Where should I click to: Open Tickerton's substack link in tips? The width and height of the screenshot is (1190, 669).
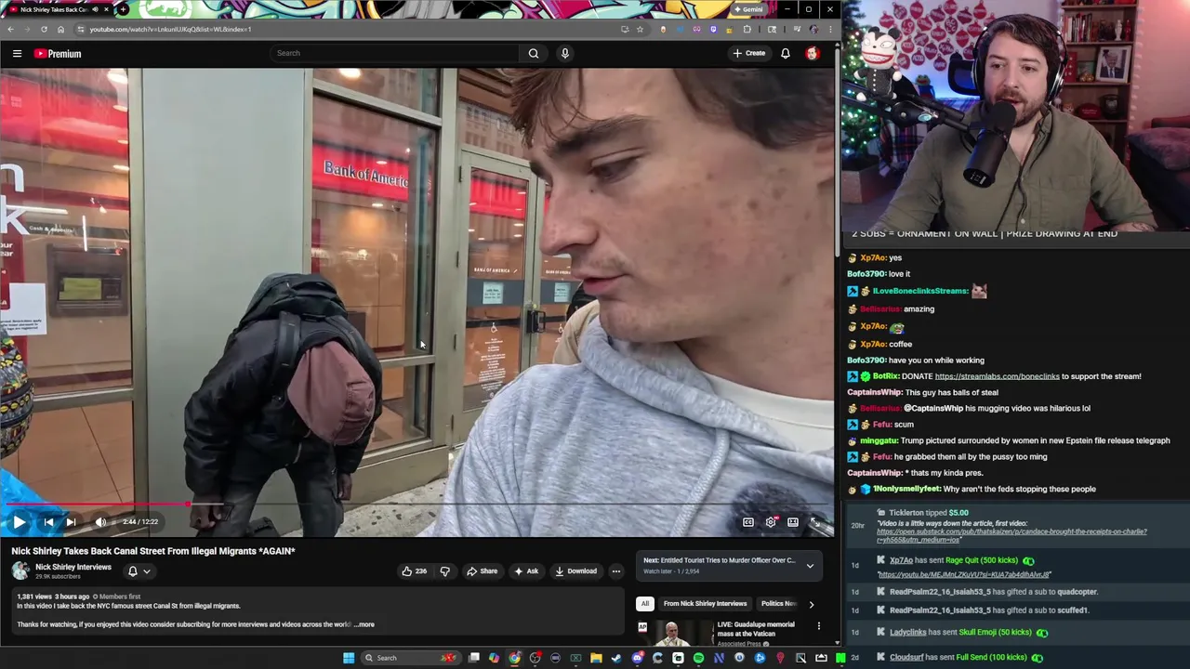point(1012,535)
